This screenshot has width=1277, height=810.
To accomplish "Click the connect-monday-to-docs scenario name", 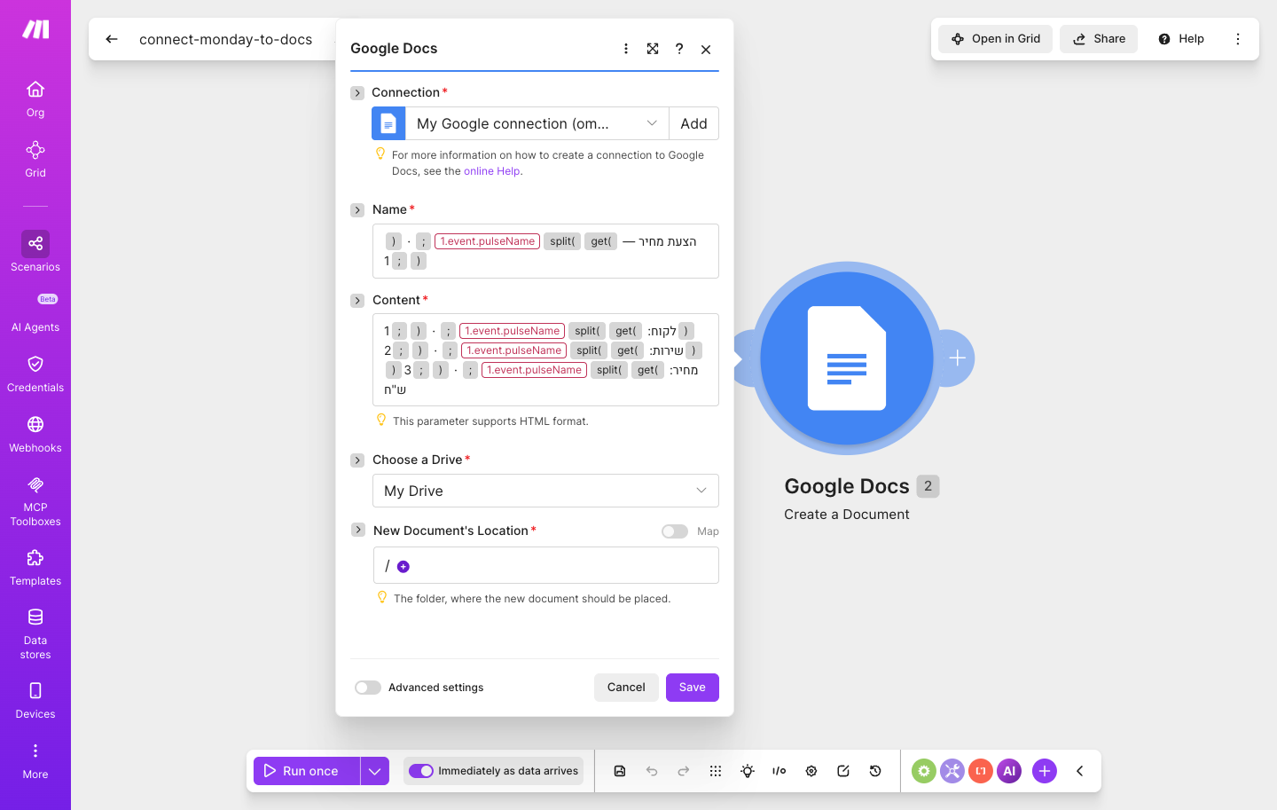I will point(225,39).
